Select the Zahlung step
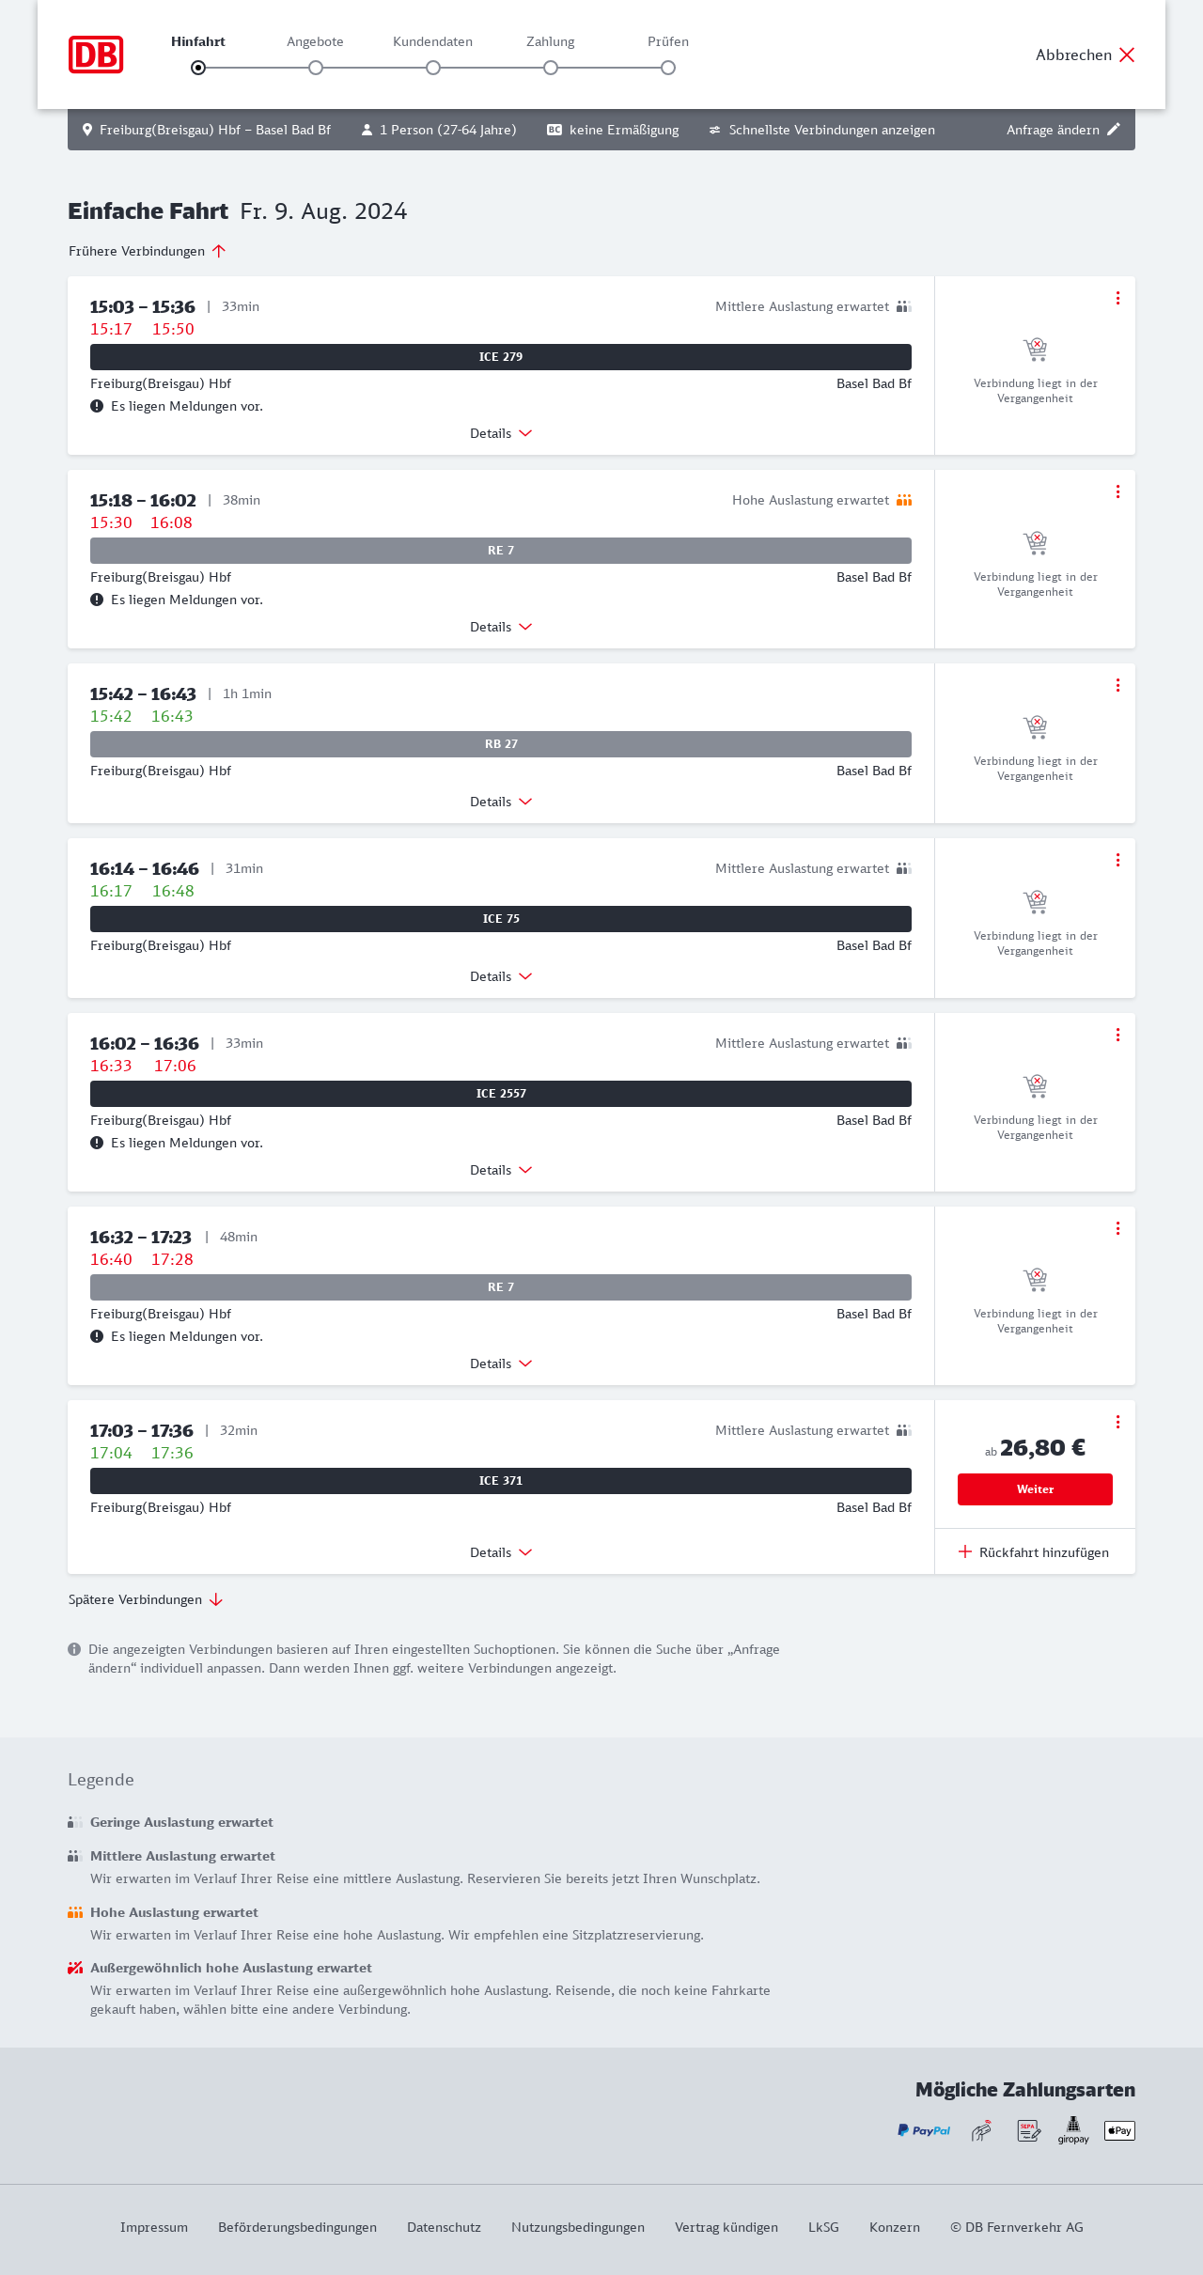 point(551,67)
